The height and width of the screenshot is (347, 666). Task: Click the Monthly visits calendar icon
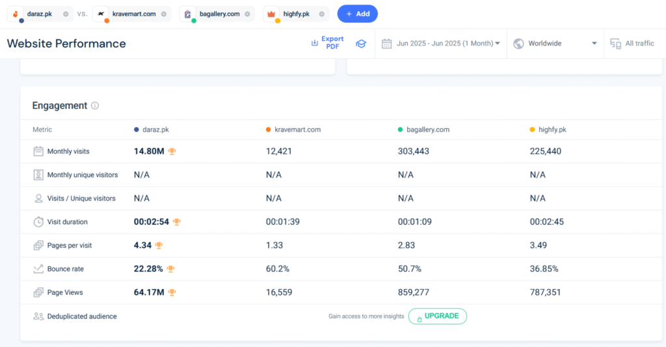(x=38, y=151)
